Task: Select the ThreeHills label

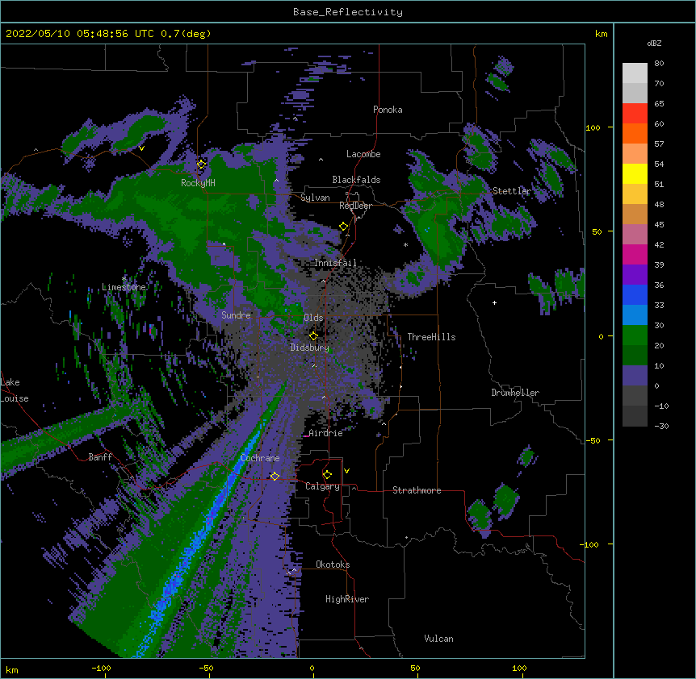Action: (431, 337)
